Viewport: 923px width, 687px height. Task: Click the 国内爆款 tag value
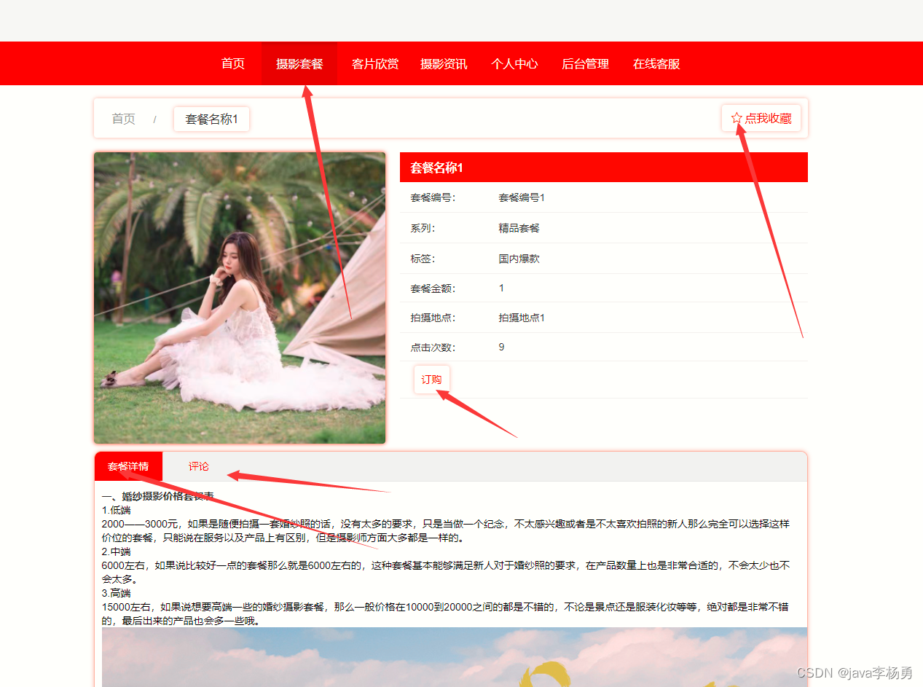click(x=519, y=259)
